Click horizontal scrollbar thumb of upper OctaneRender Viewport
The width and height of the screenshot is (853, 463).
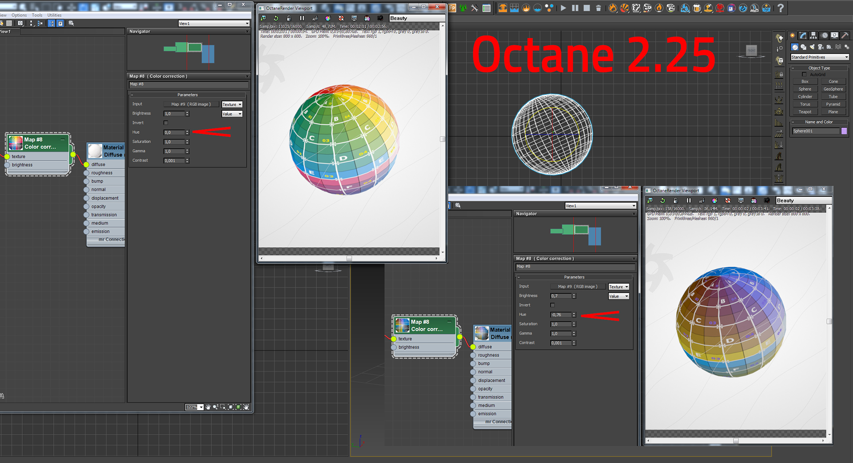pyautogui.click(x=349, y=258)
